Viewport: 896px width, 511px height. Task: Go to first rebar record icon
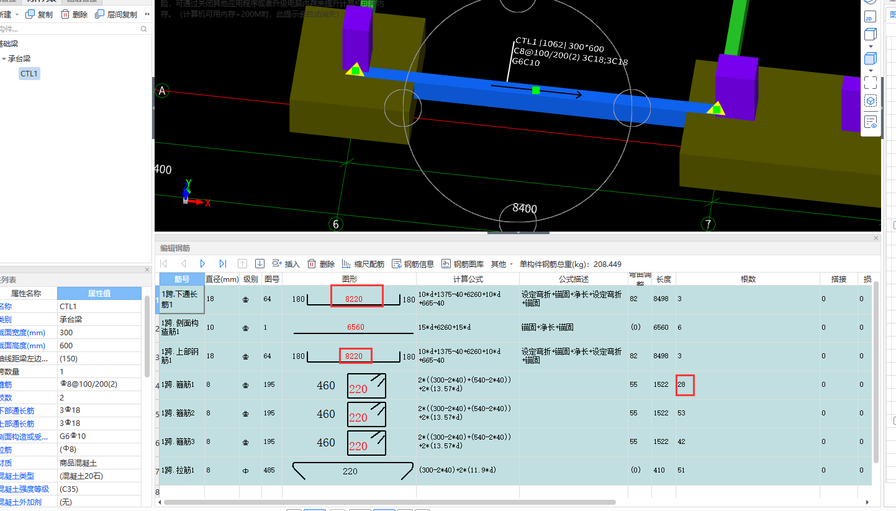[164, 264]
